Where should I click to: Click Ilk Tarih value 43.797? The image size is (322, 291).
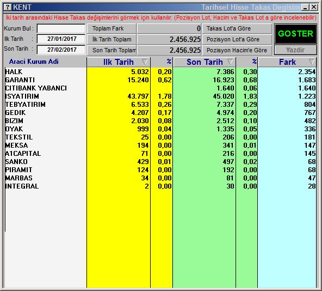[138, 96]
